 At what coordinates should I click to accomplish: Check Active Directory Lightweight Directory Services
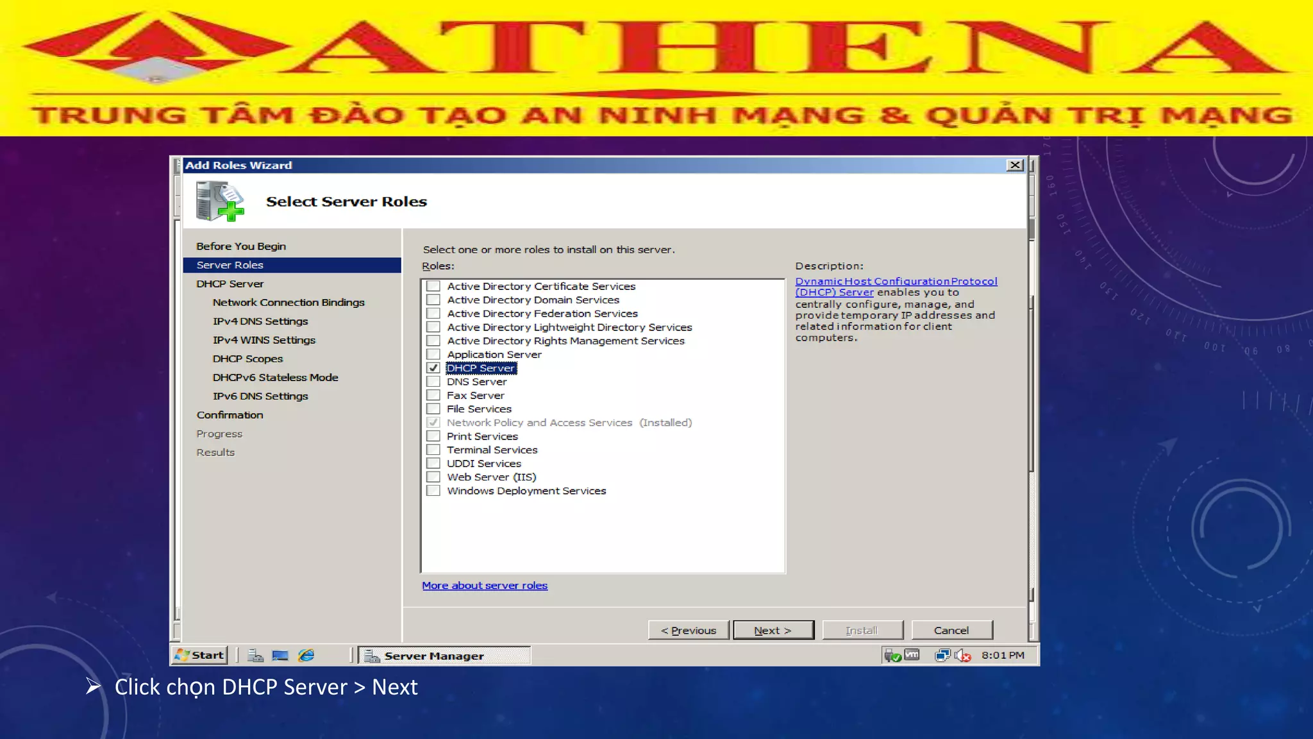pyautogui.click(x=433, y=327)
